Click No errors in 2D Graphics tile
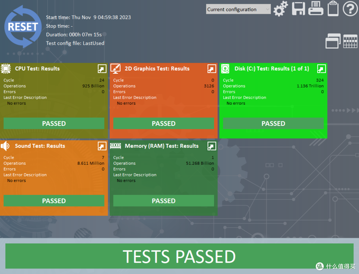 tap(126, 103)
